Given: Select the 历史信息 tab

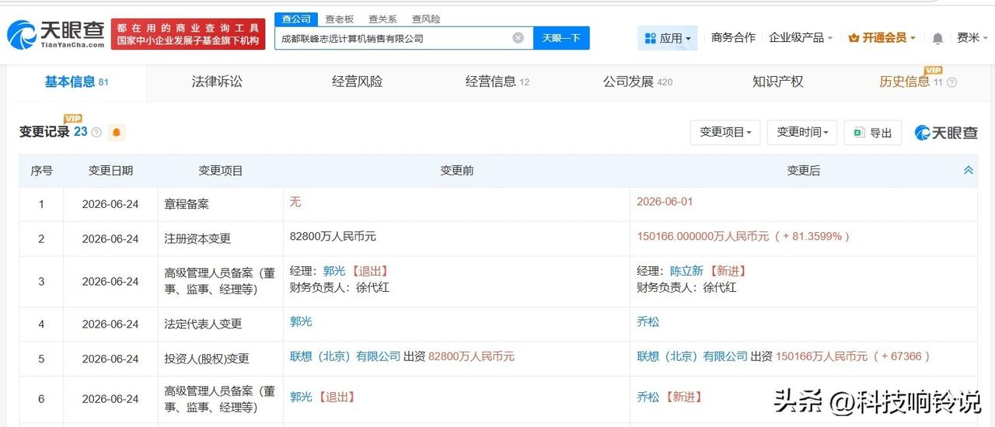Looking at the screenshot, I should 910,82.
